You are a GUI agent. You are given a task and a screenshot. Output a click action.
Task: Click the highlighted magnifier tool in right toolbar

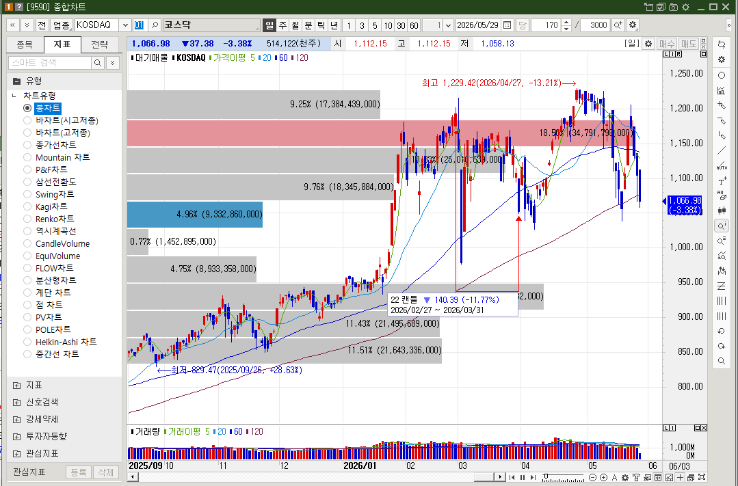coord(721,226)
